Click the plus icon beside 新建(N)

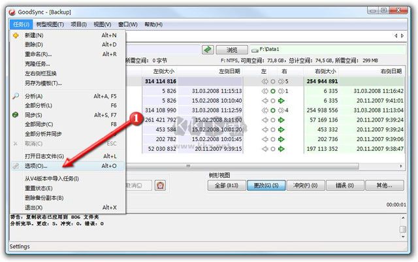[16, 35]
